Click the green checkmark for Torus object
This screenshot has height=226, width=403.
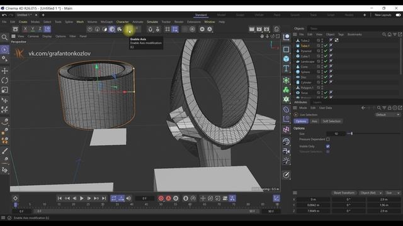(x=326, y=93)
